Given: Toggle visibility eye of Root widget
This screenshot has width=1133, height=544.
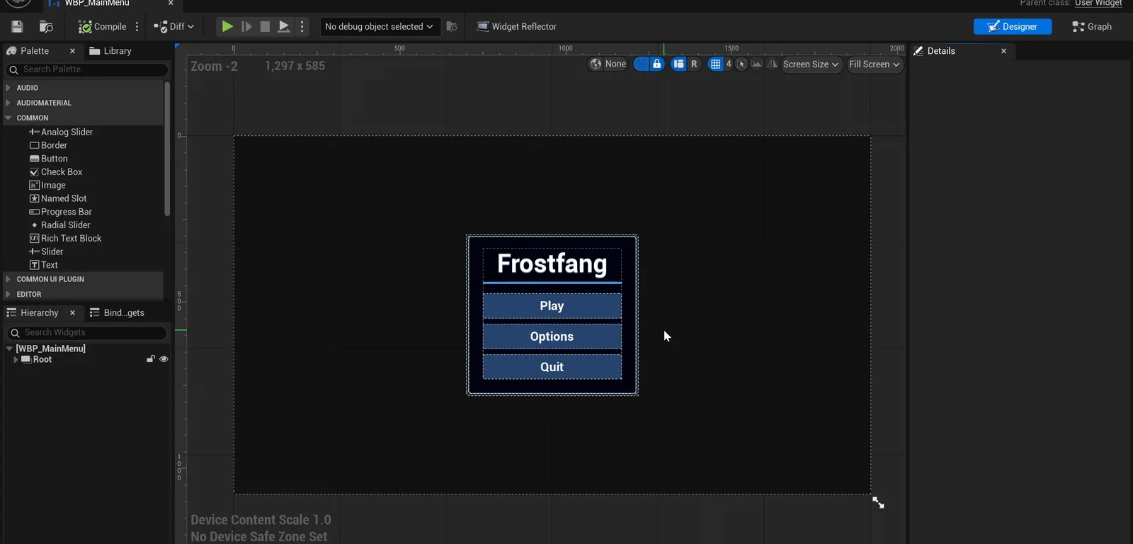Looking at the screenshot, I should [164, 359].
